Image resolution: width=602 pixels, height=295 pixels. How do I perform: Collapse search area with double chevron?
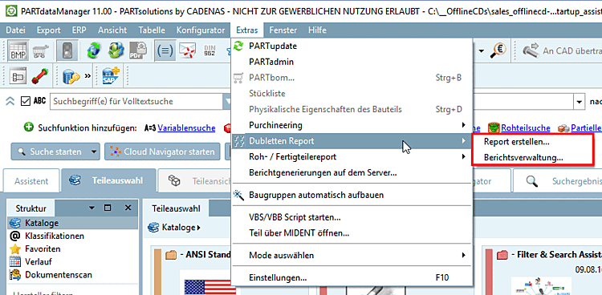10,101
